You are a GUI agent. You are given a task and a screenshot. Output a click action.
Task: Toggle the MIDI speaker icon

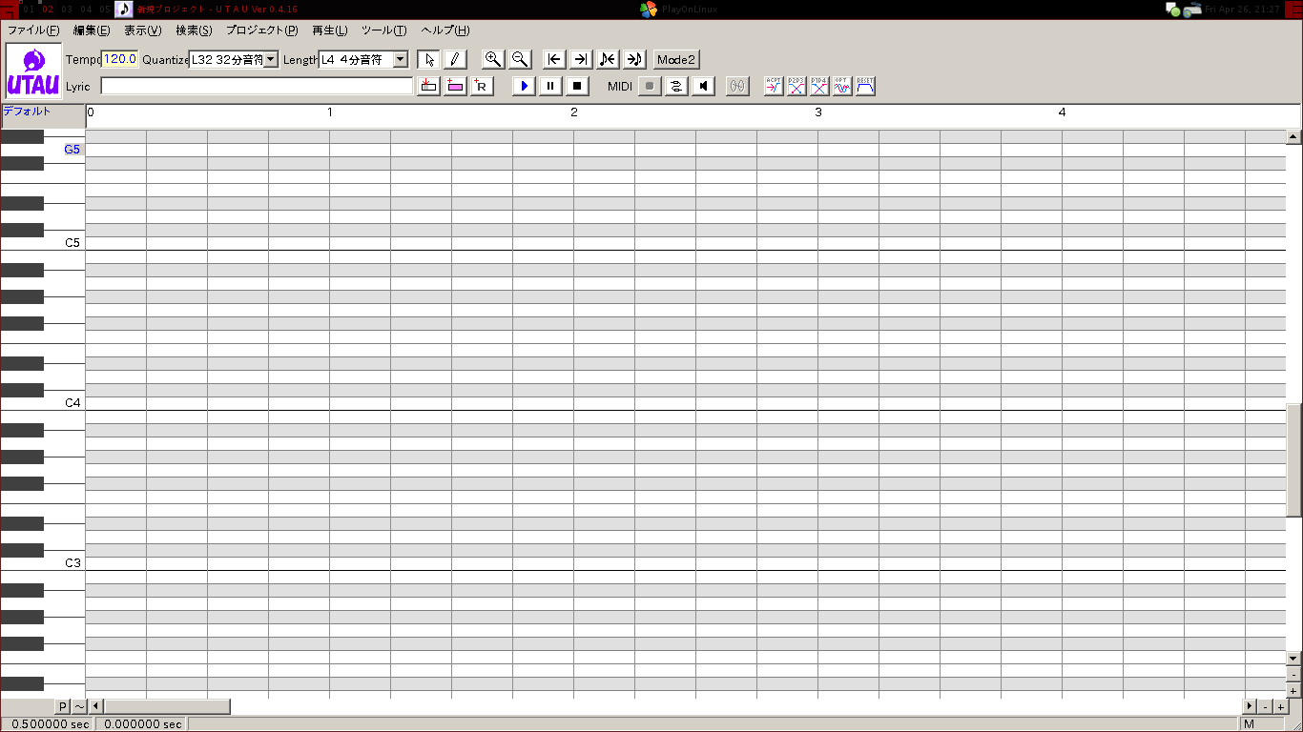point(703,86)
